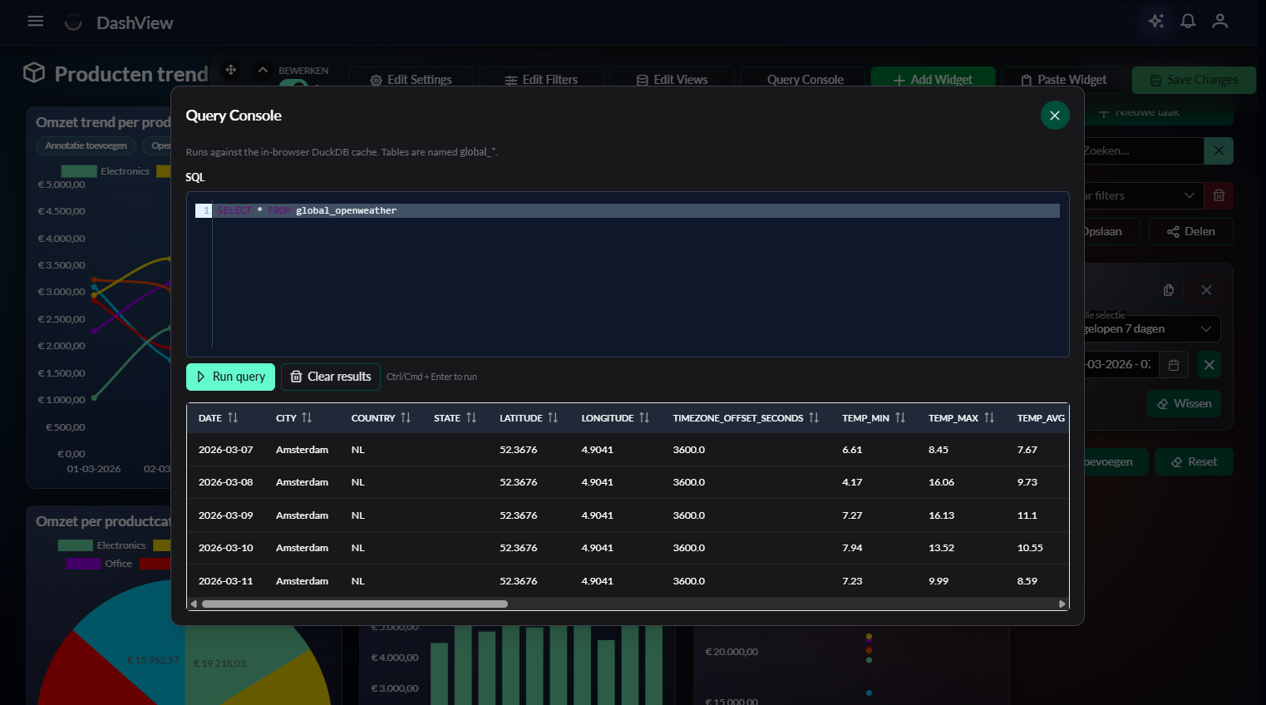This screenshot has height=705, width=1266.
Task: Collapse the edit toolbar with the chevron
Action: coord(263,71)
